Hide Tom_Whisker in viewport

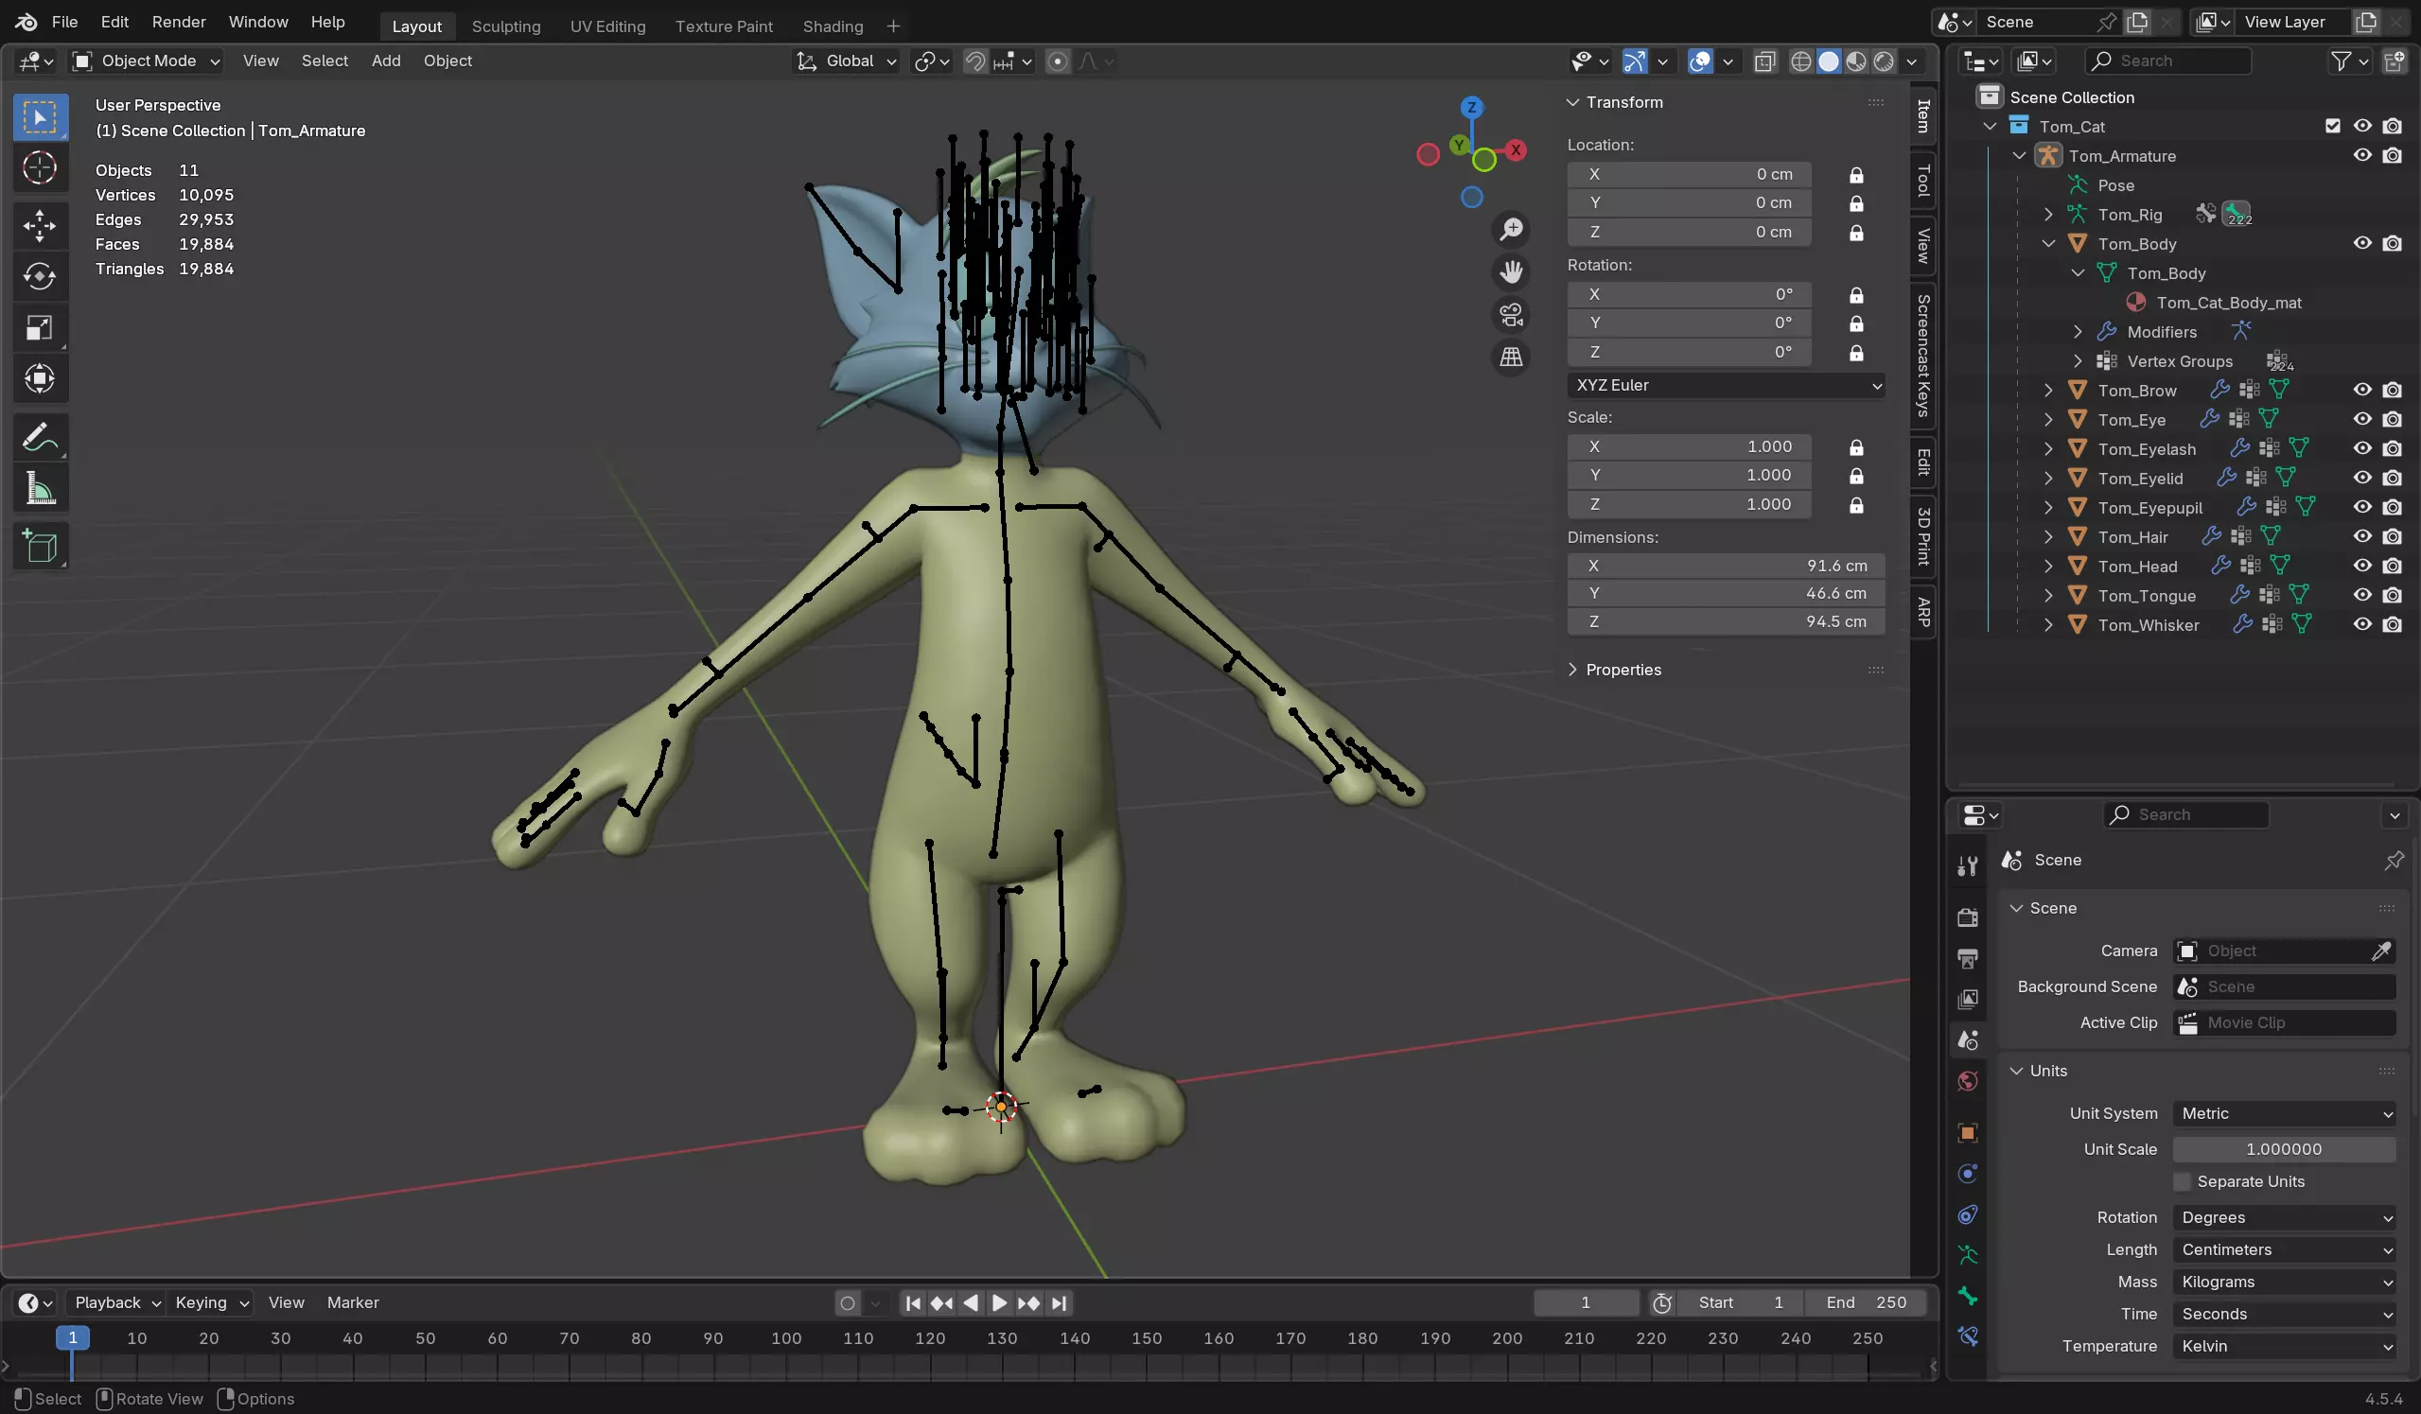2362,624
